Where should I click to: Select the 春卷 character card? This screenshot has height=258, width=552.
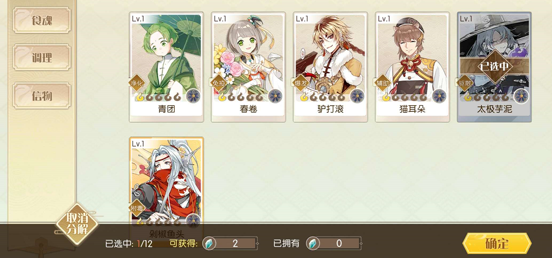(x=248, y=67)
